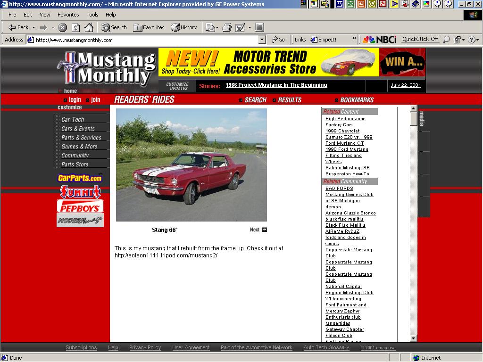Image resolution: width=483 pixels, height=362 pixels.
Task: Open the Pep Boys sponsor logo
Action: (x=80, y=206)
